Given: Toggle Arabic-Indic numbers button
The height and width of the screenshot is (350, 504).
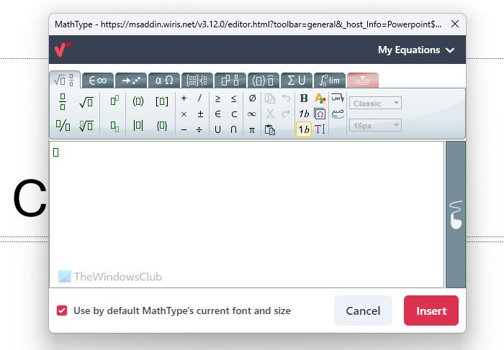Looking at the screenshot, I should pyautogui.click(x=338, y=114).
